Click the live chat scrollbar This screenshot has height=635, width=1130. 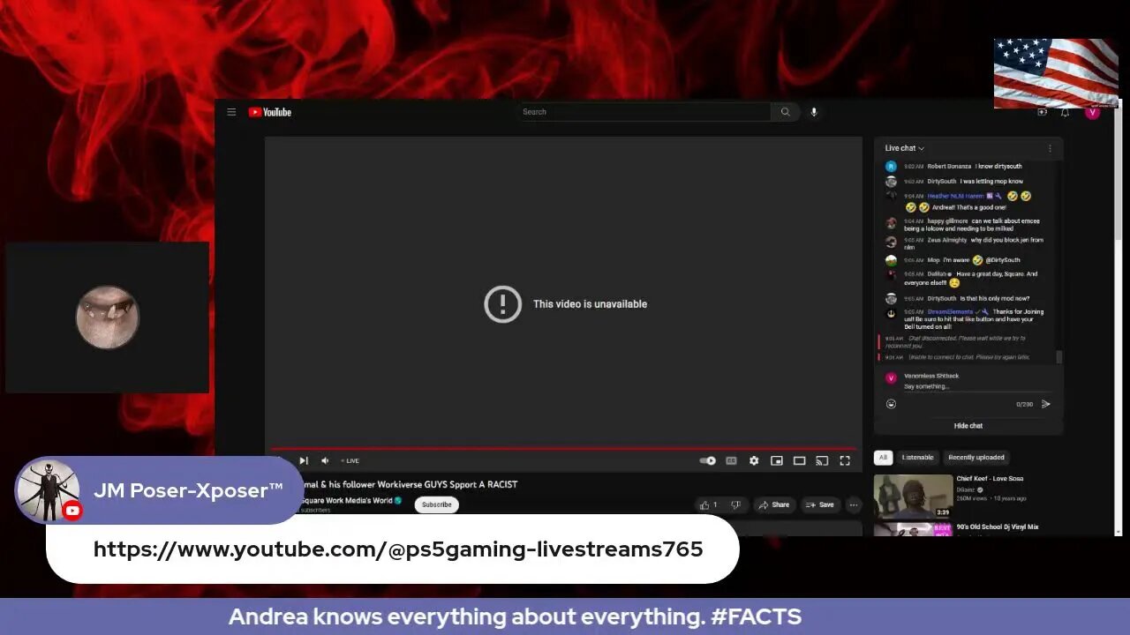(x=1058, y=356)
